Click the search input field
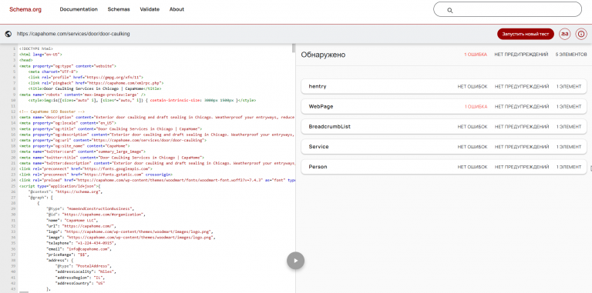592x293 pixels. point(507,10)
